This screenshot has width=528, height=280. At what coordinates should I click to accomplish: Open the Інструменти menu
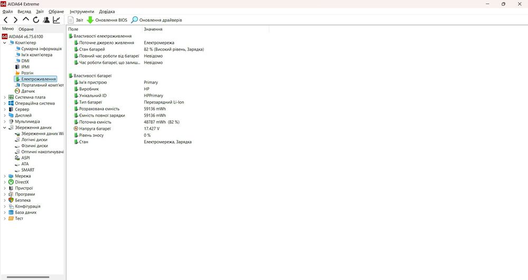[x=82, y=12]
